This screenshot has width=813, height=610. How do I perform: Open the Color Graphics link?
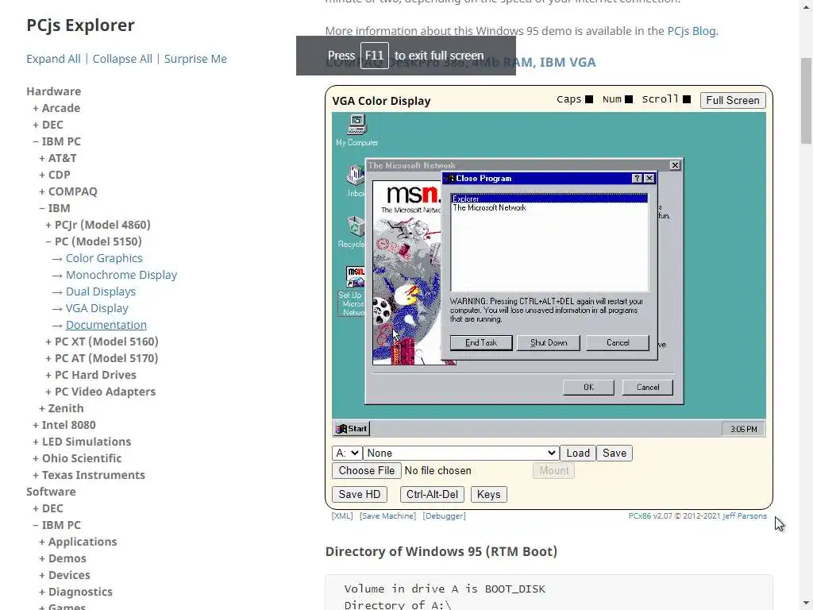tap(104, 258)
